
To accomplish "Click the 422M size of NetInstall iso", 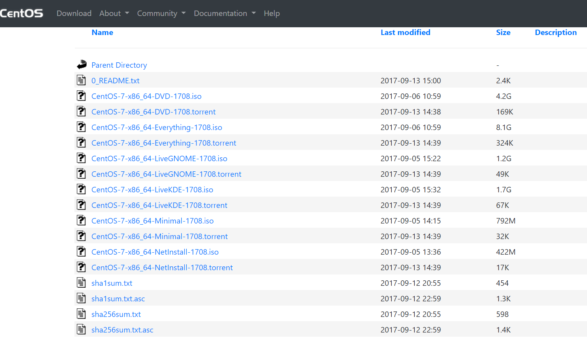I will click(x=506, y=252).
